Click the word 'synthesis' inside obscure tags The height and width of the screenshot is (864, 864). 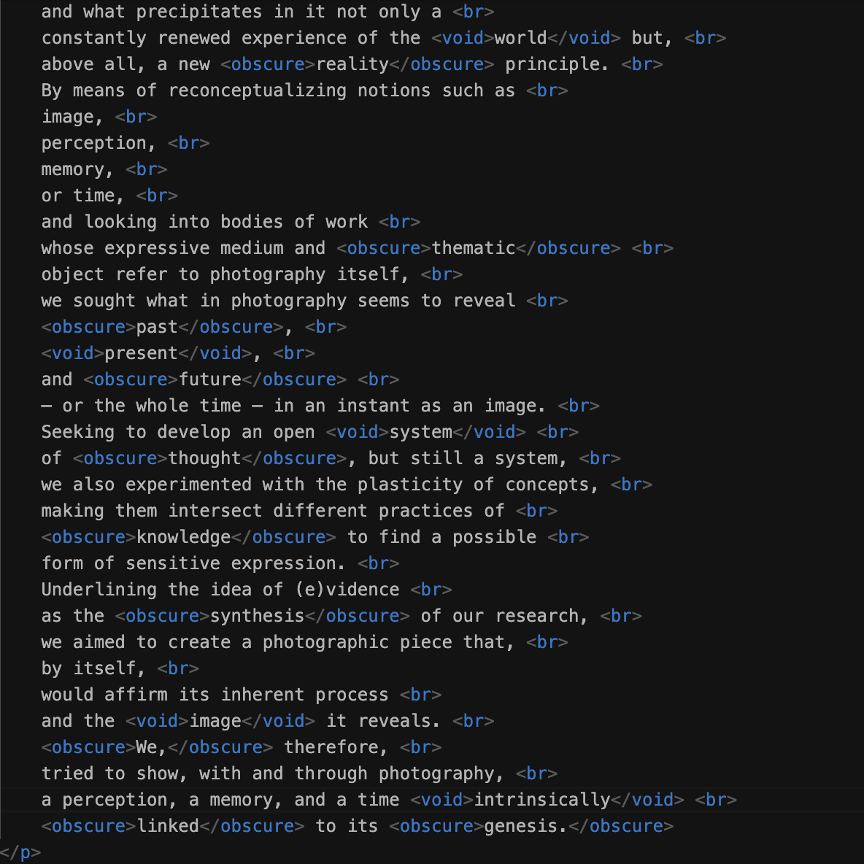(x=257, y=616)
